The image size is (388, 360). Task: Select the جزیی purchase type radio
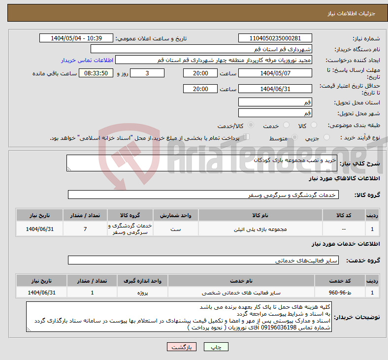pos(326,137)
